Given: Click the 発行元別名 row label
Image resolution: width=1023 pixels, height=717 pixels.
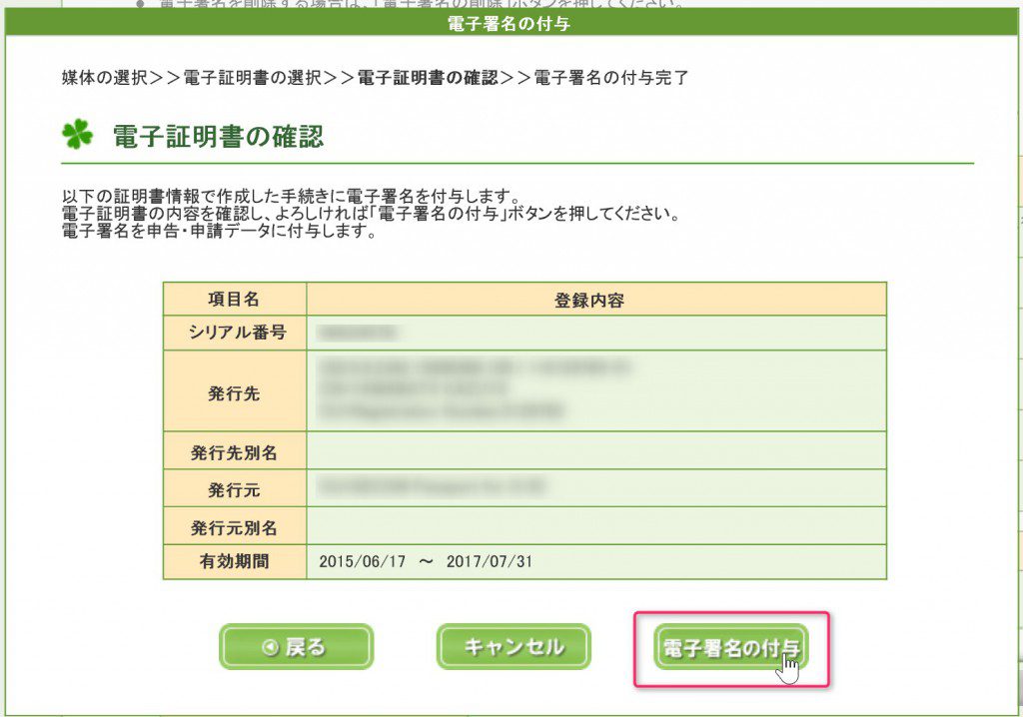Looking at the screenshot, I should (235, 526).
